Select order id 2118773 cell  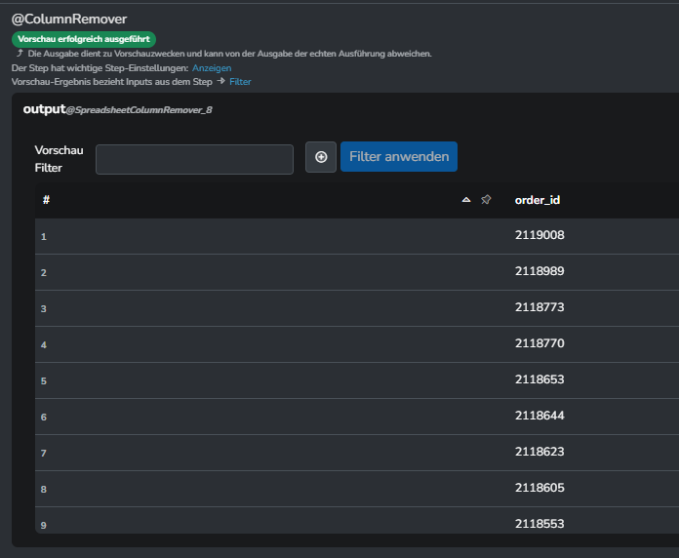[x=539, y=307]
